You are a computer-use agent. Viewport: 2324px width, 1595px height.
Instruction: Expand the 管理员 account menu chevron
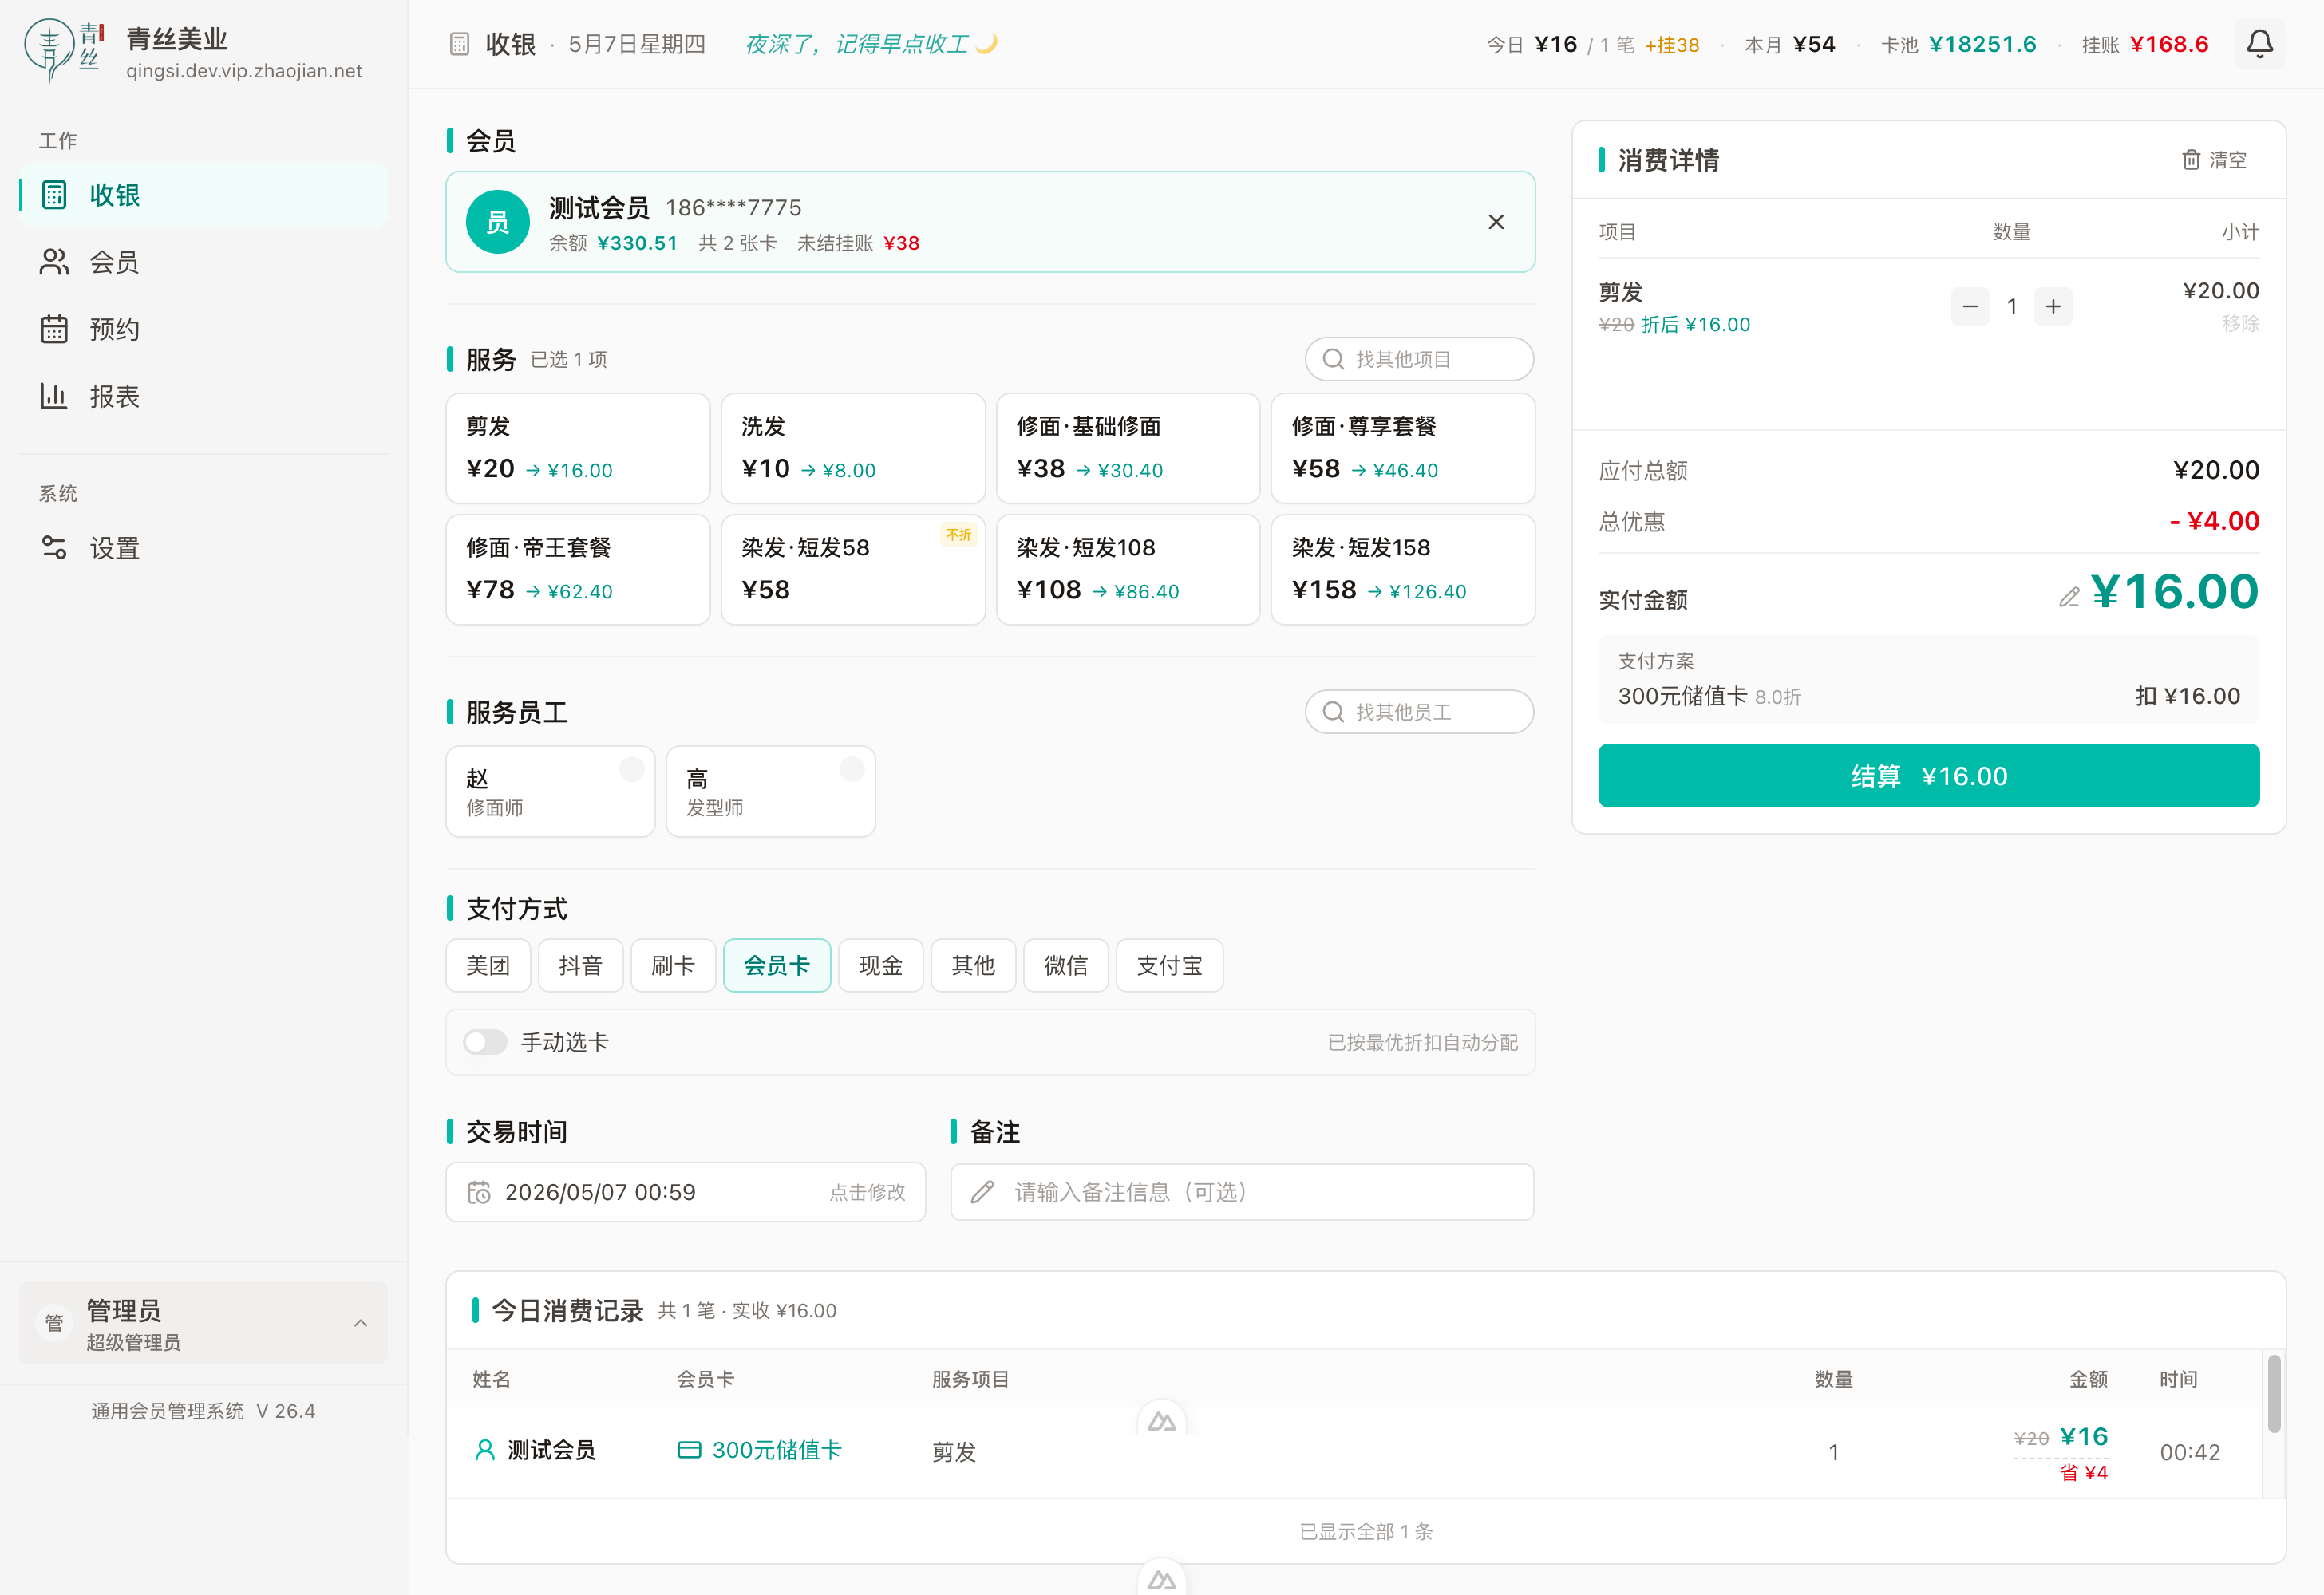(361, 1323)
